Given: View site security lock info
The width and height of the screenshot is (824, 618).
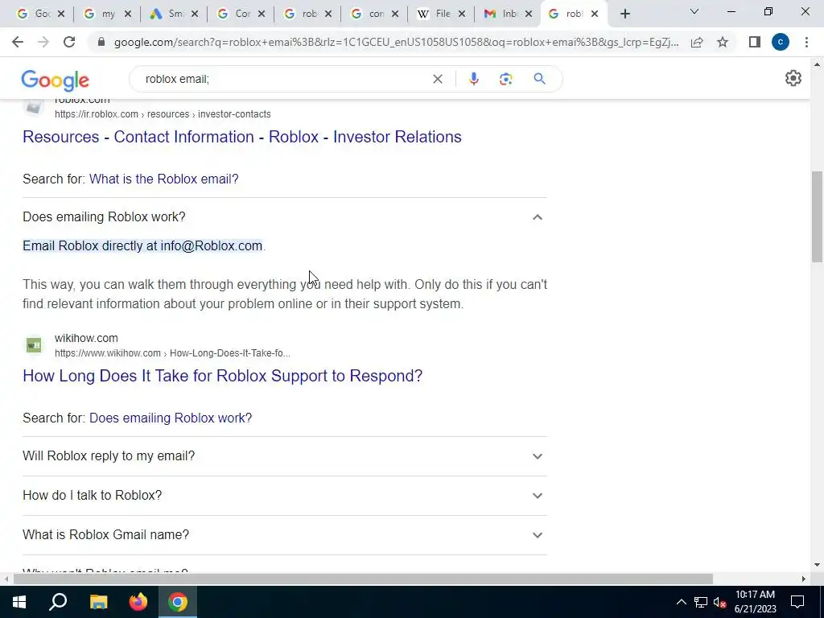Looking at the screenshot, I should tap(101, 42).
